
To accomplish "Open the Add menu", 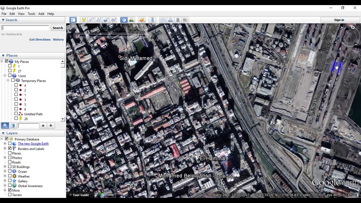I will click(x=41, y=14).
